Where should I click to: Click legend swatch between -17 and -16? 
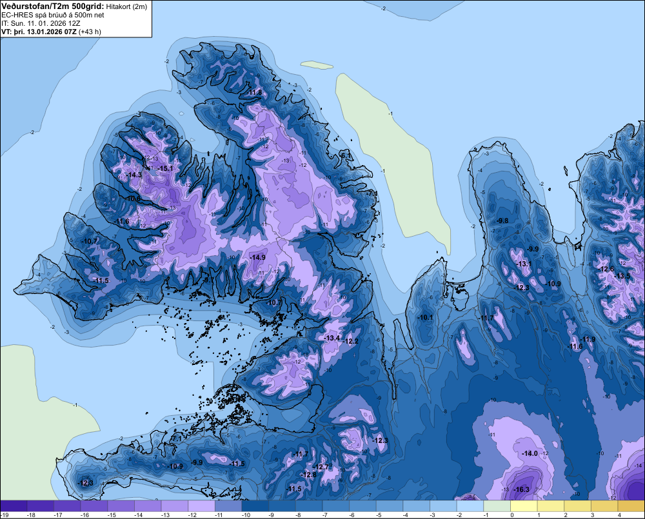[x=68, y=505]
